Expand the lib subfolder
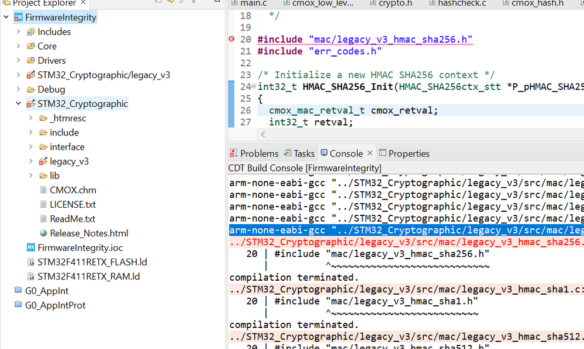This screenshot has width=584, height=349. 31,176
